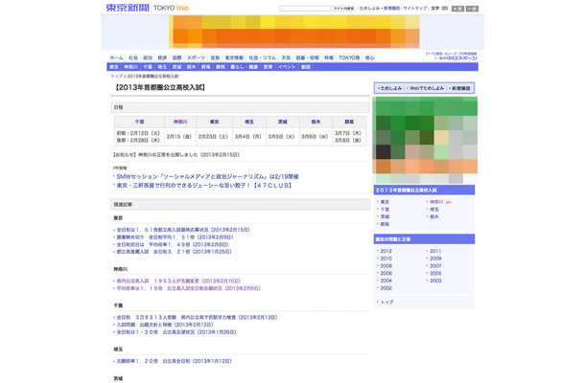Image resolution: width=585 pixels, height=383 pixels.
Task: Select イベント in the blue bar
Action: pyautogui.click(x=287, y=67)
